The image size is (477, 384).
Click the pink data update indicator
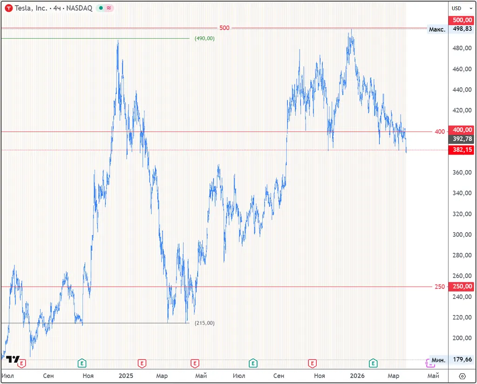coord(109,8)
